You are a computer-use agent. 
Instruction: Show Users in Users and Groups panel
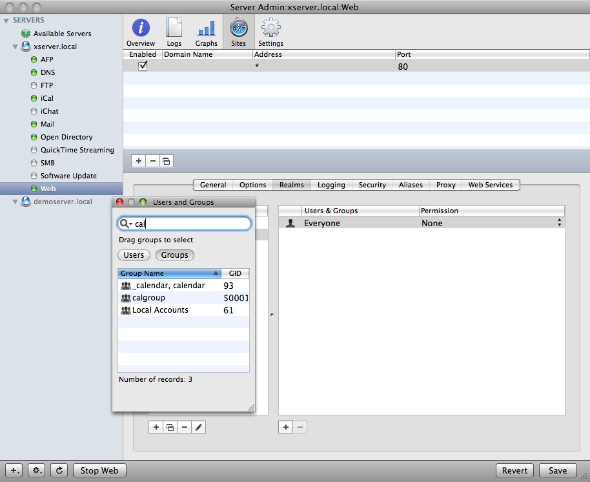click(x=134, y=255)
